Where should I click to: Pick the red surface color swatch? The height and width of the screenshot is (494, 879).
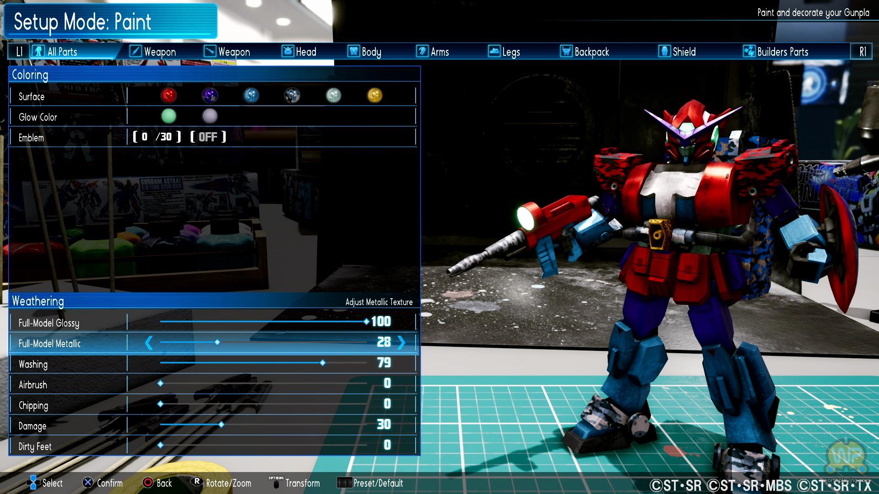point(168,95)
